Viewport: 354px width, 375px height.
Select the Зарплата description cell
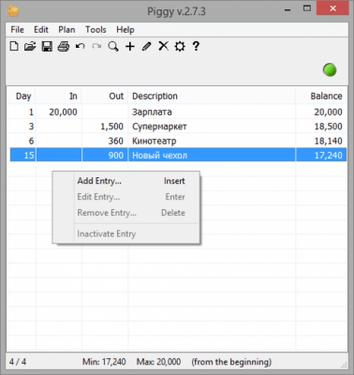pos(212,112)
